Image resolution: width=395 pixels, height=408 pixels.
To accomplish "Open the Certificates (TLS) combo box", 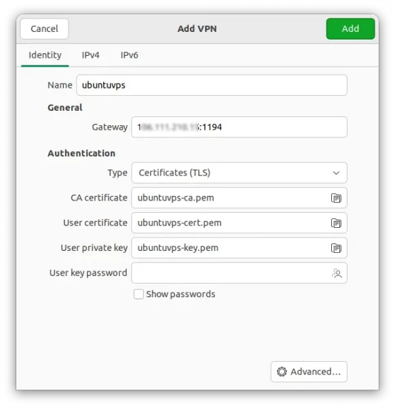I will point(239,173).
